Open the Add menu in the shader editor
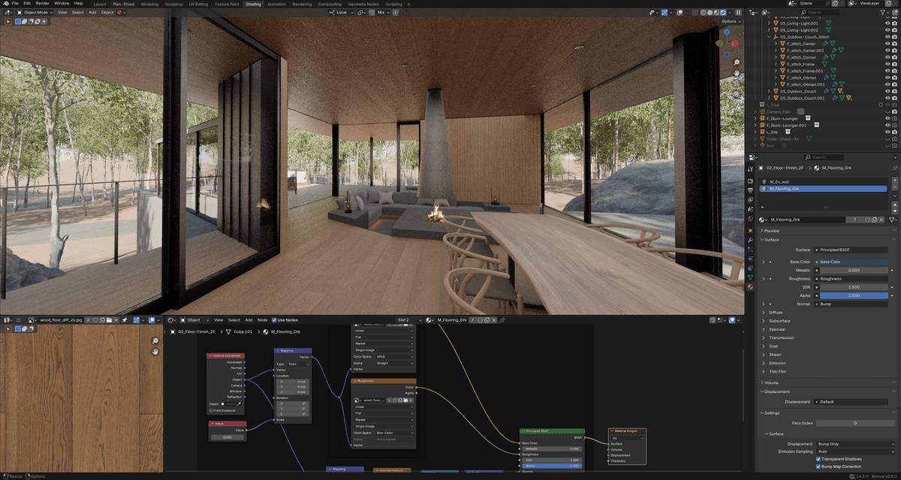This screenshot has width=901, height=480. pos(249,320)
